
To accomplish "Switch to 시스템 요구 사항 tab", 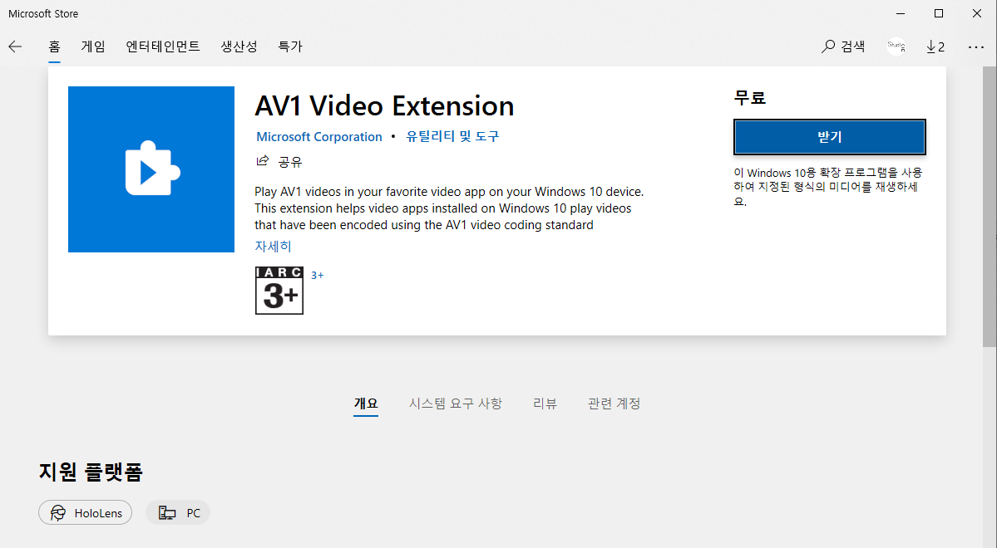I will pos(456,404).
